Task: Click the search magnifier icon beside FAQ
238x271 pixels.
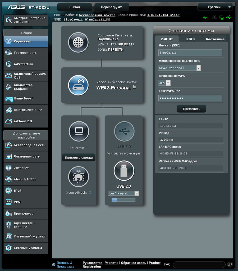Action: tap(230, 264)
